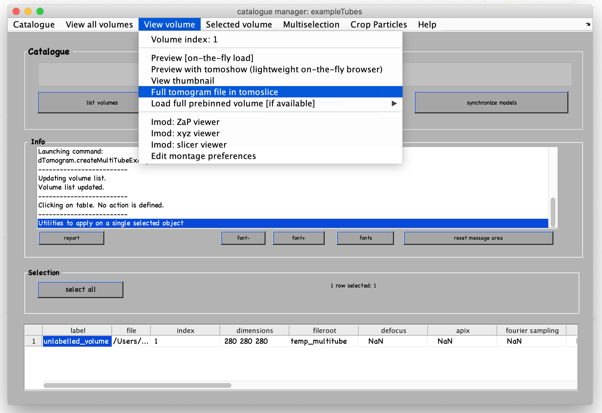This screenshot has width=602, height=413.
Task: Select View thumbnail entry
Action: (x=271, y=81)
